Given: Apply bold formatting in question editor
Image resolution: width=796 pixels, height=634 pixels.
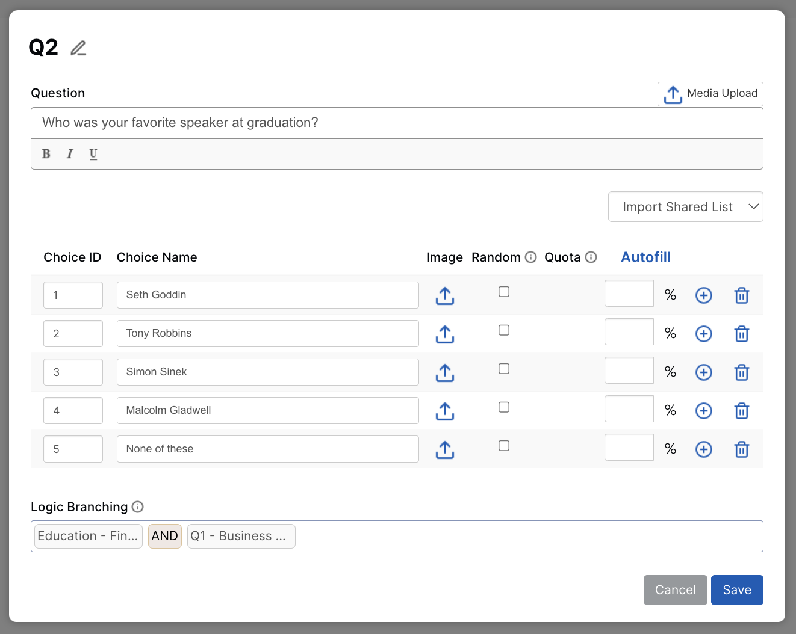Looking at the screenshot, I should click(x=46, y=154).
